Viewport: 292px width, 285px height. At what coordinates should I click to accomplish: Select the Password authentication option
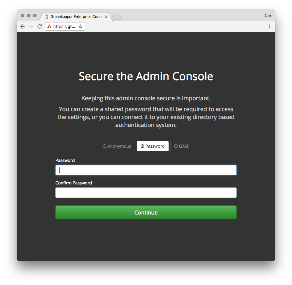click(153, 146)
